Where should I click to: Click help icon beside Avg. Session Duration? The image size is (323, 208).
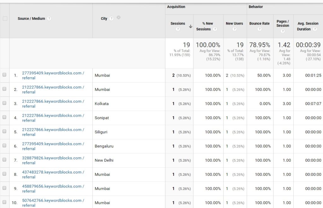click(315, 29)
